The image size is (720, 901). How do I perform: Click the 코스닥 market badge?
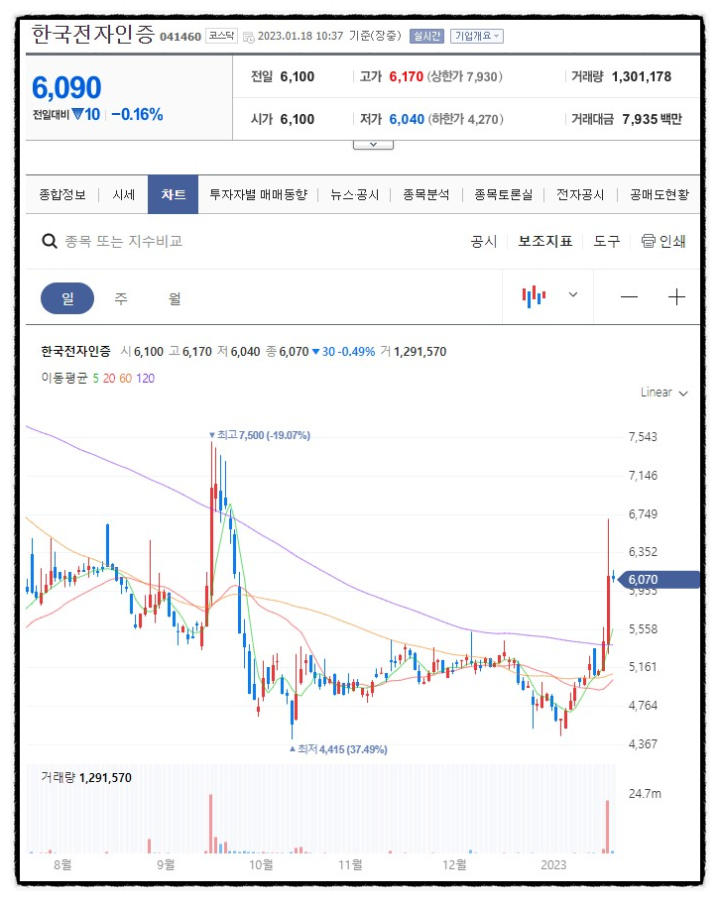coord(221,37)
